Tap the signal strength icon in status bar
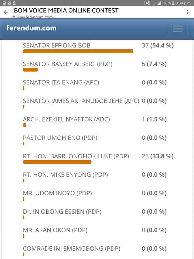 click(159, 3)
